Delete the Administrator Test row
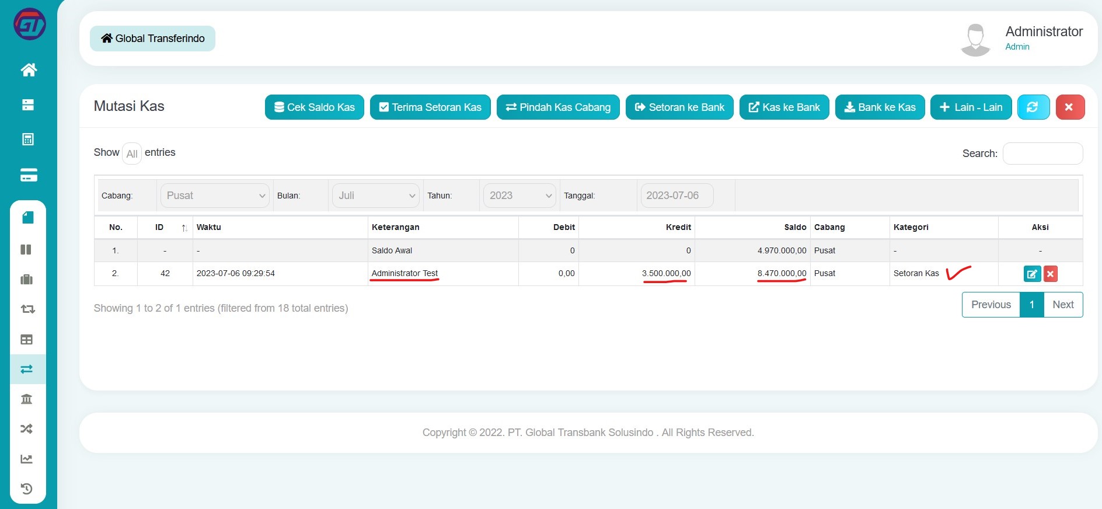 click(x=1051, y=274)
